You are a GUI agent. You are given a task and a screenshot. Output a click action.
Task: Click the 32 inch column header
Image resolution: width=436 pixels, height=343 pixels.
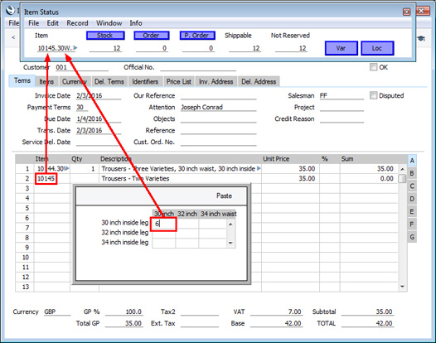pos(187,214)
